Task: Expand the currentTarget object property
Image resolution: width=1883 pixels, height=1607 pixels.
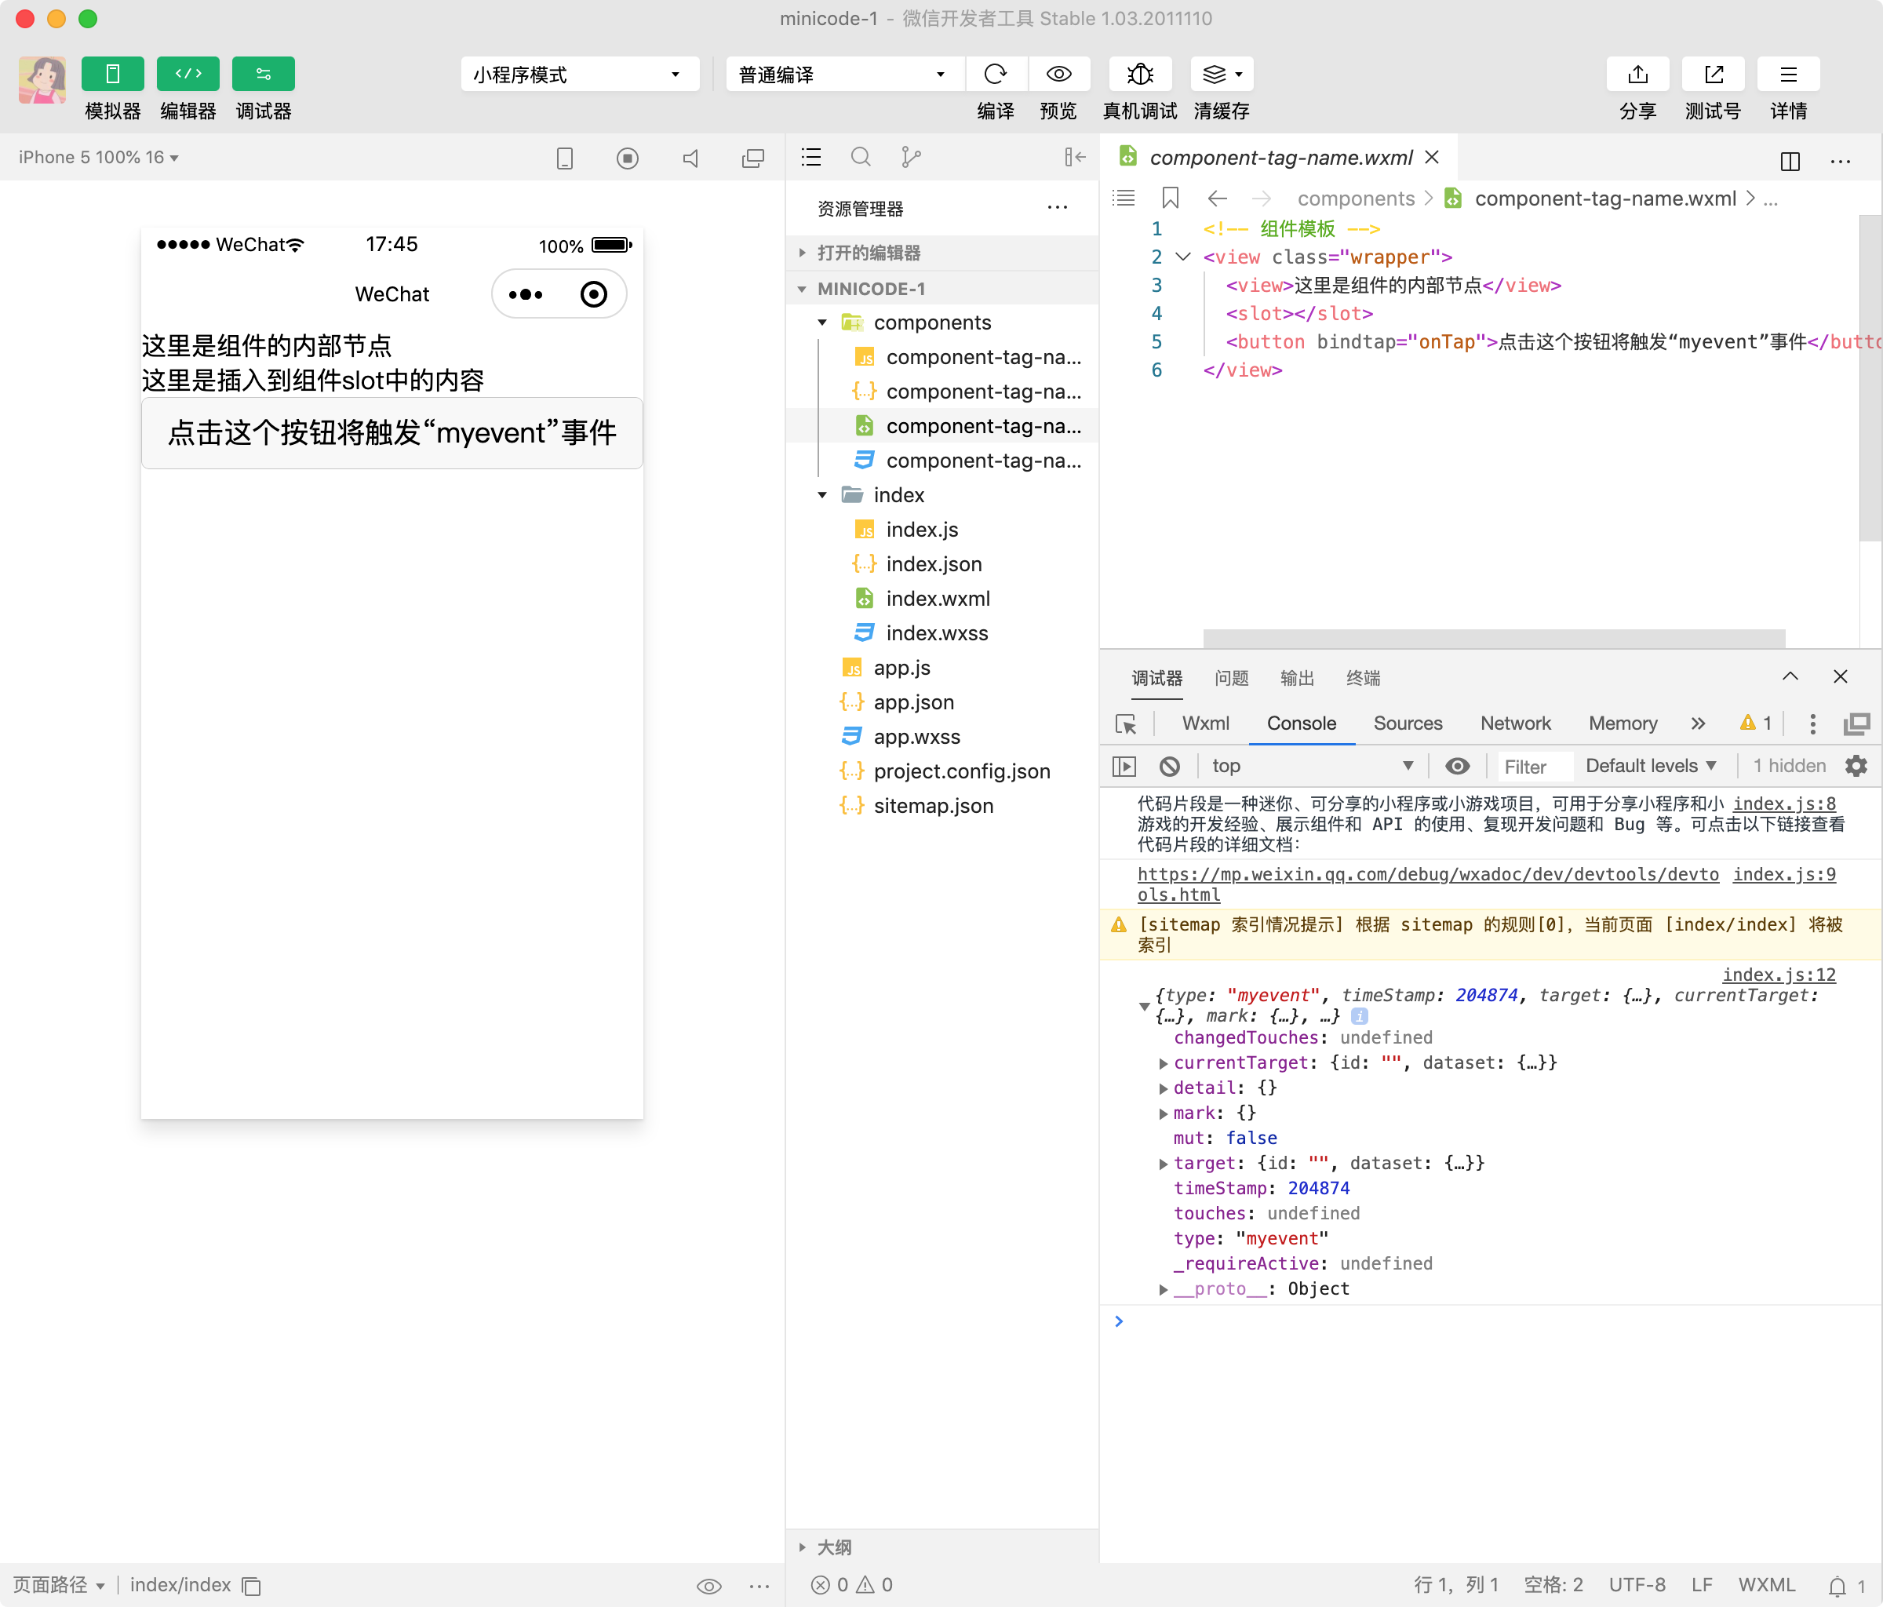Action: [1164, 1062]
